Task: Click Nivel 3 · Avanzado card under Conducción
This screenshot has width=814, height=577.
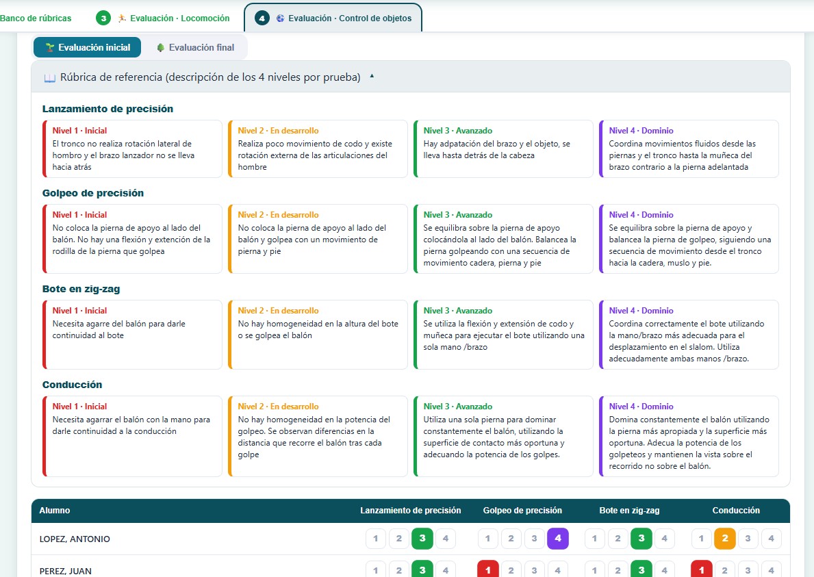Action: 503,437
